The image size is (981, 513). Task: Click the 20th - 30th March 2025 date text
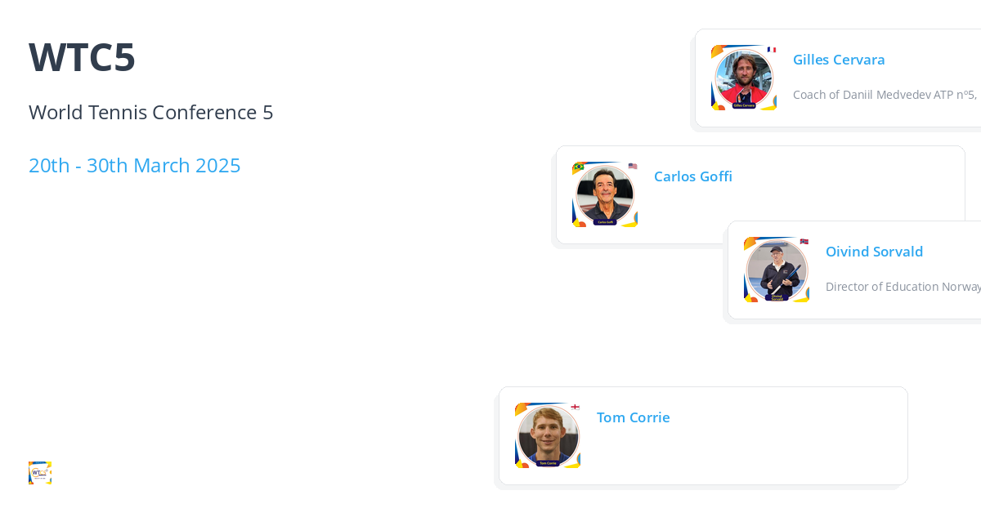(134, 165)
